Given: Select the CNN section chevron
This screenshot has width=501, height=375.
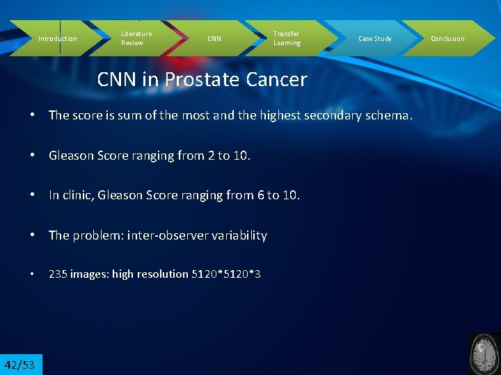Looking at the screenshot, I should pyautogui.click(x=214, y=38).
